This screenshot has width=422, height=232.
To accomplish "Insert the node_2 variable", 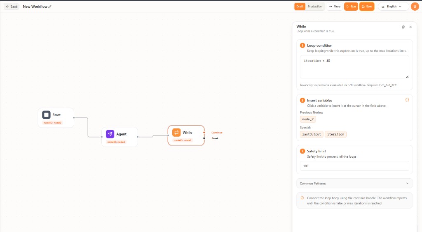I will (307, 119).
